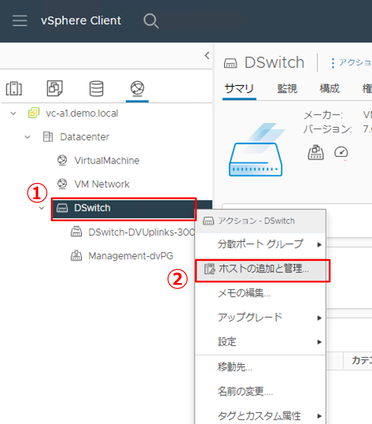Open the 'アップグレード' submenu
Screen dimensions: 372x424
coord(250,317)
